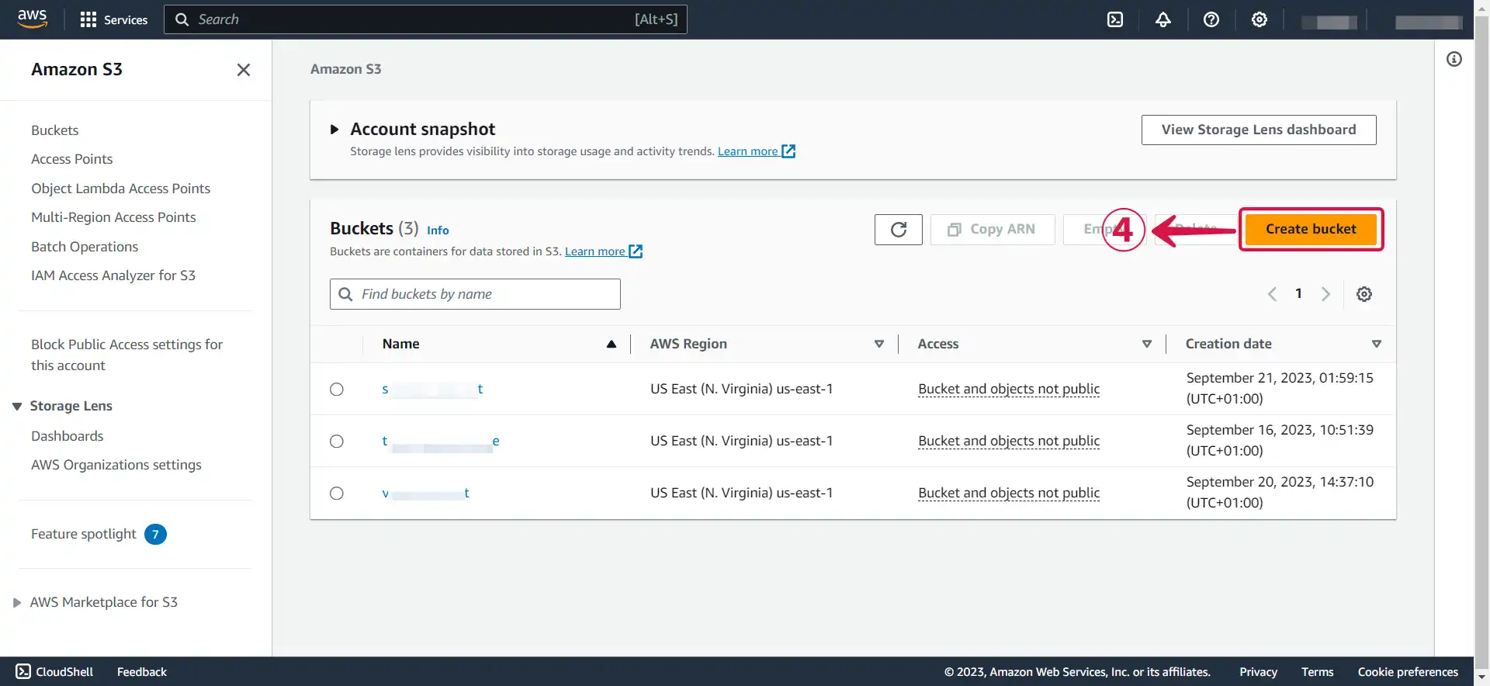The height and width of the screenshot is (686, 1490).
Task: Sort by Access column arrow
Action: pyautogui.click(x=1147, y=345)
